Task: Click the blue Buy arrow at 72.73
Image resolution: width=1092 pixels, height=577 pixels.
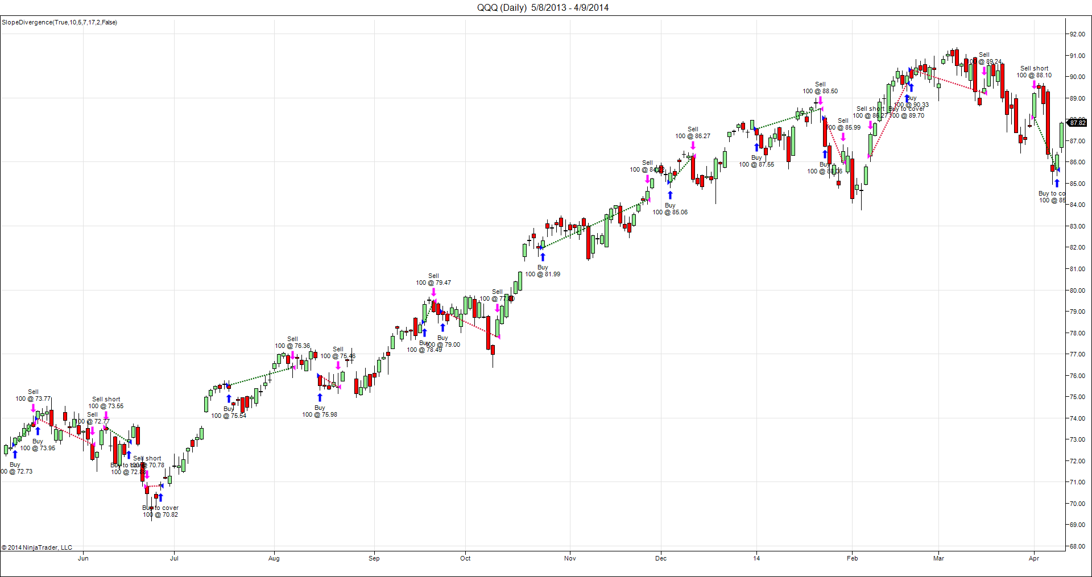Action: pos(15,454)
